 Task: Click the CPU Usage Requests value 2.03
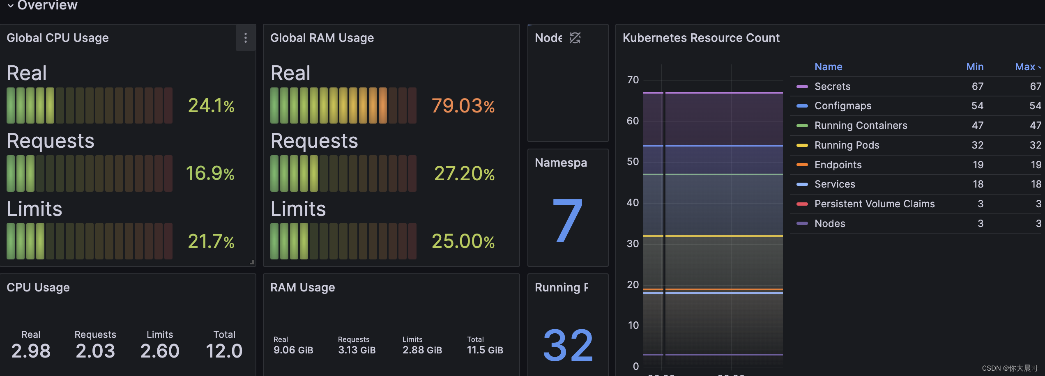[95, 351]
